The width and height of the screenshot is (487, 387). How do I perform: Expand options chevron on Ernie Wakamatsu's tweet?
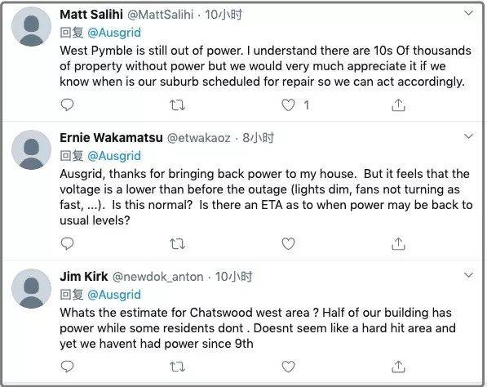[468, 136]
